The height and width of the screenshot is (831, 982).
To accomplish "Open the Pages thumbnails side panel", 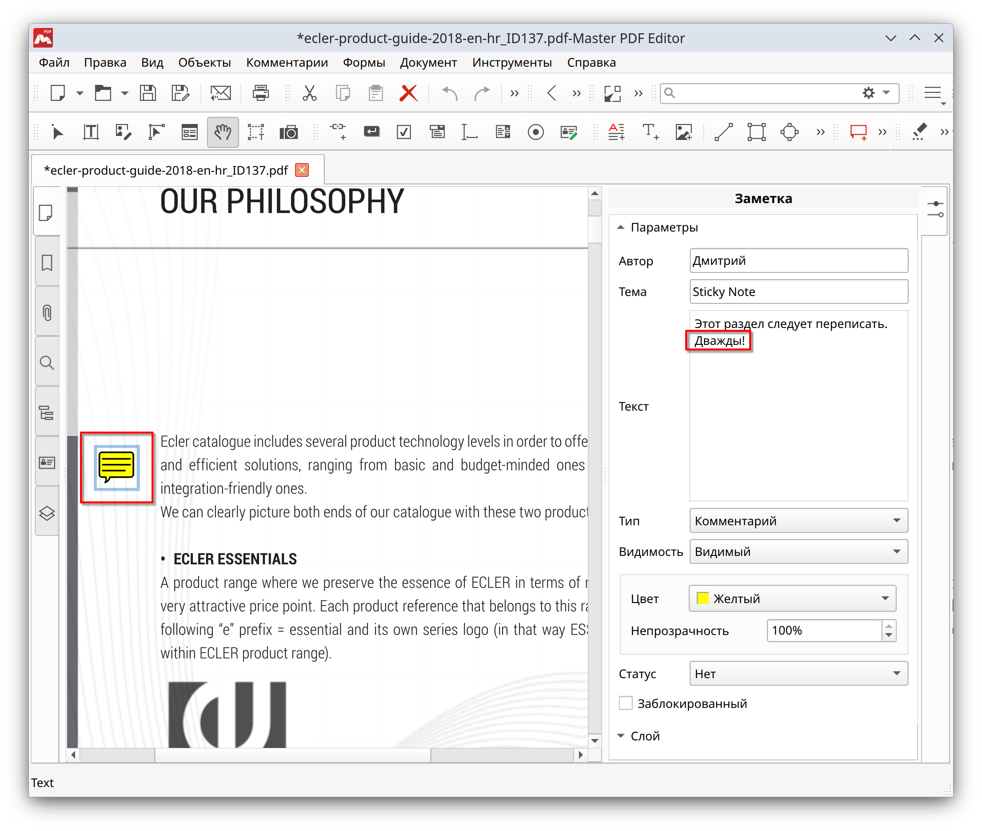I will pyautogui.click(x=47, y=213).
